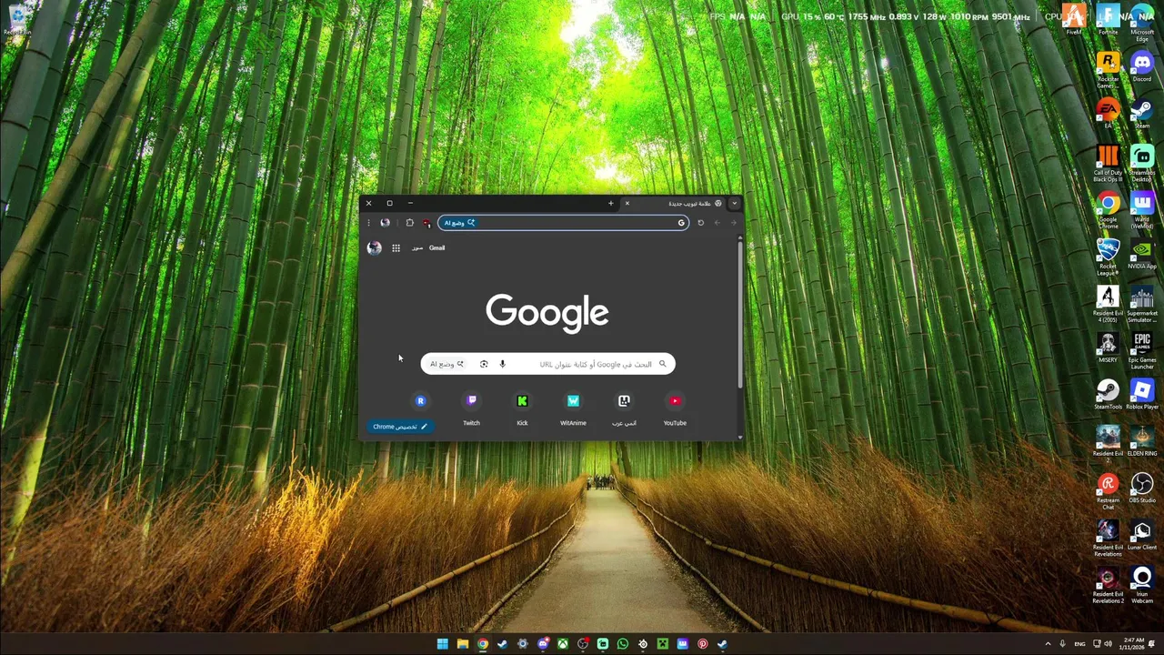Select the Rockstar Games desktop icon
This screenshot has height=655, width=1164.
tap(1108, 69)
